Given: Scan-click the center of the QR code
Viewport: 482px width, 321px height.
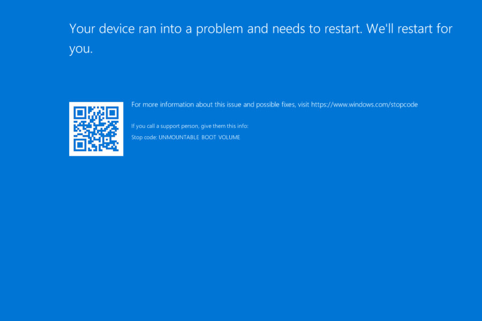Looking at the screenshot, I should 96,128.
